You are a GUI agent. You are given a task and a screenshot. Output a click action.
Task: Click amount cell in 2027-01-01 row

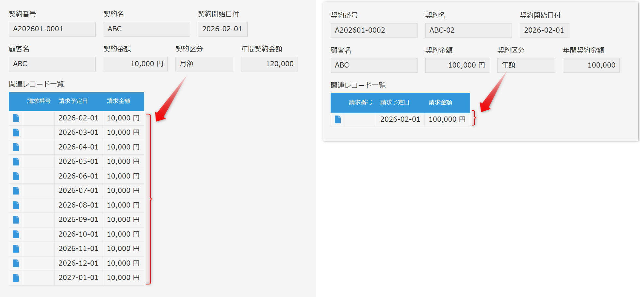(123, 278)
